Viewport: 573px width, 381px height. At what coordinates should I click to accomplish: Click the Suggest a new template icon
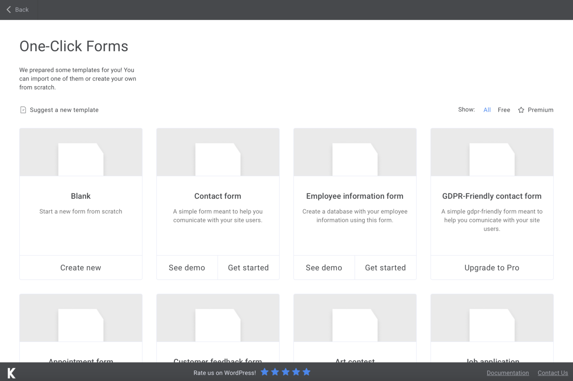click(x=23, y=110)
